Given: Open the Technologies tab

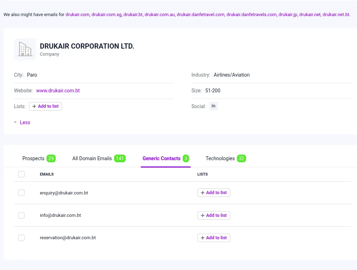Looking at the screenshot, I should (226, 158).
